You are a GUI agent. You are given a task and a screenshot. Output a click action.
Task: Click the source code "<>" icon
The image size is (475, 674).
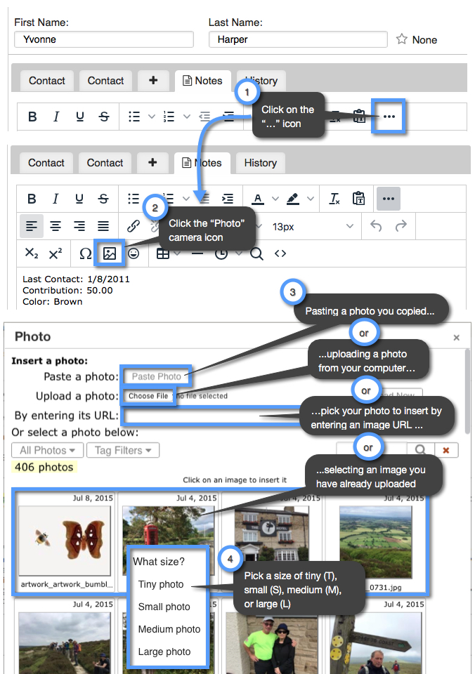280,253
